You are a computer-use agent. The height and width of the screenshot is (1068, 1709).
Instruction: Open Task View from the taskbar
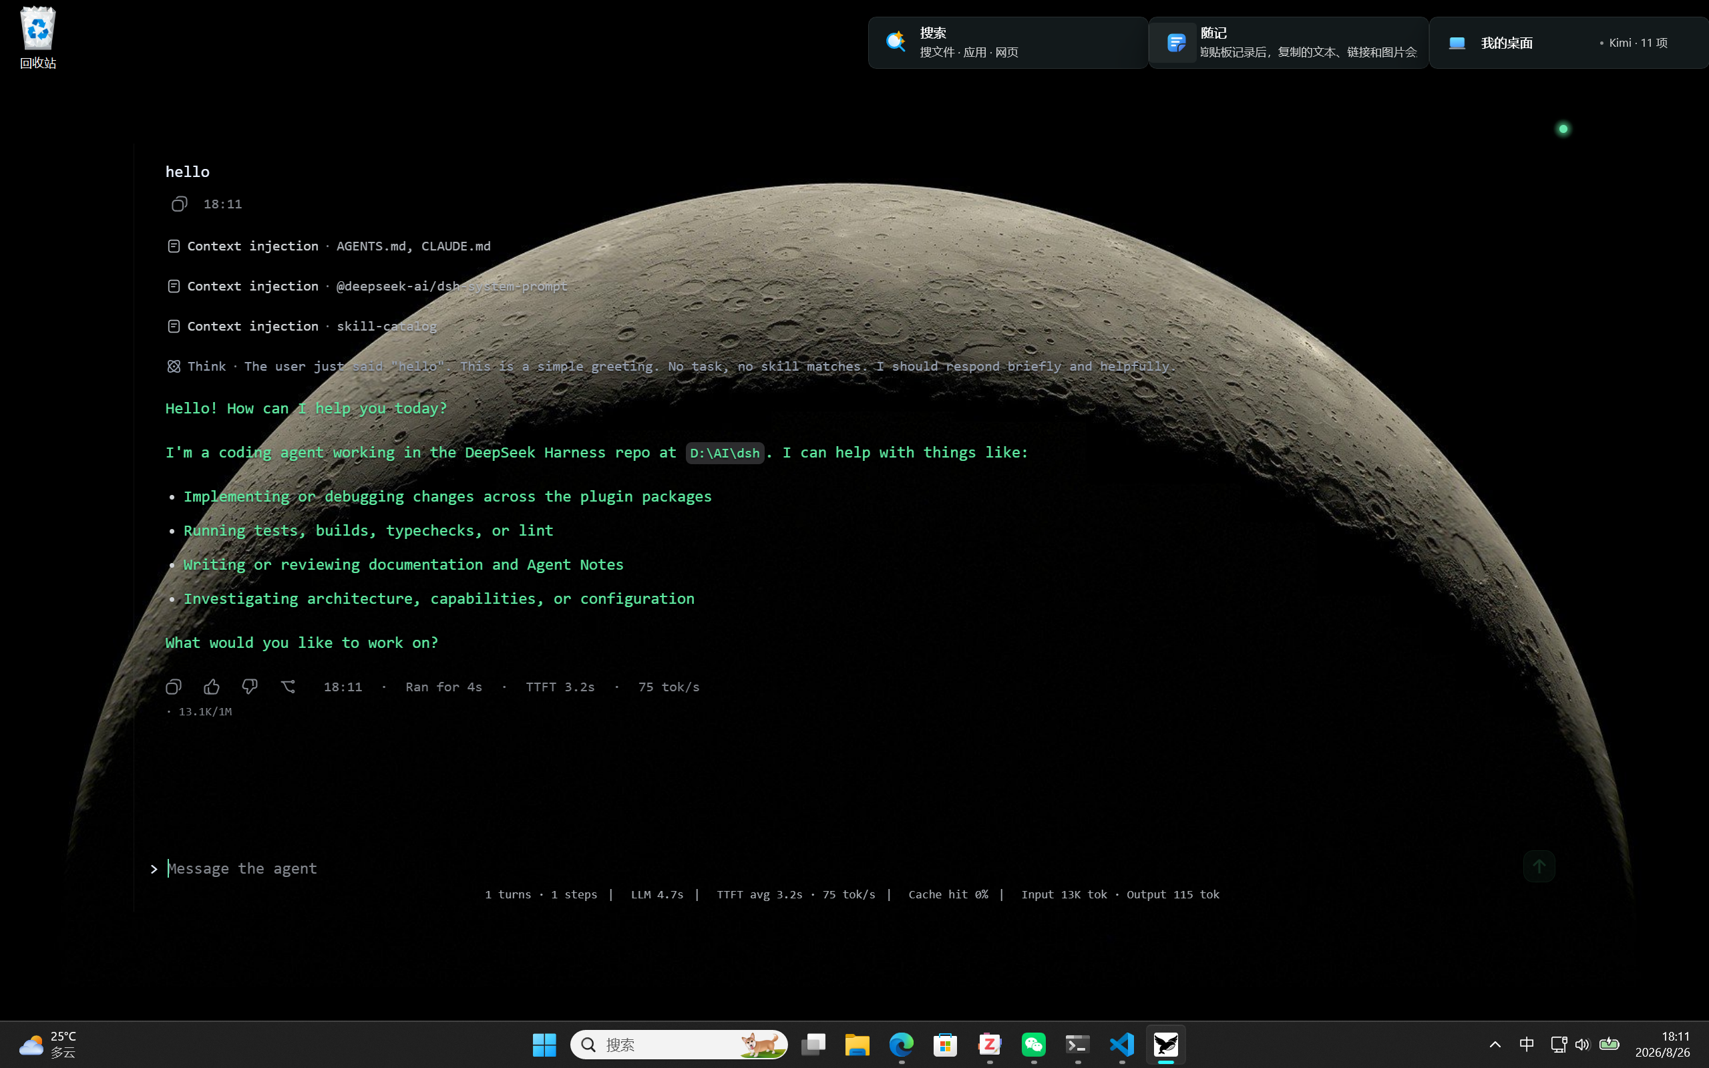click(x=813, y=1044)
